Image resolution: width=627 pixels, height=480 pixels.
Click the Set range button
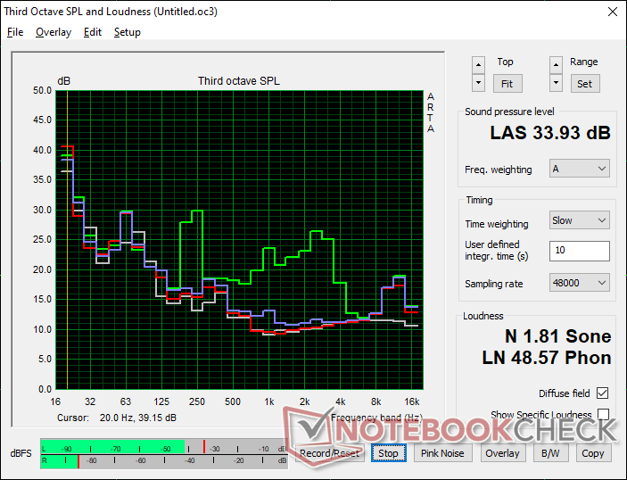click(x=584, y=84)
